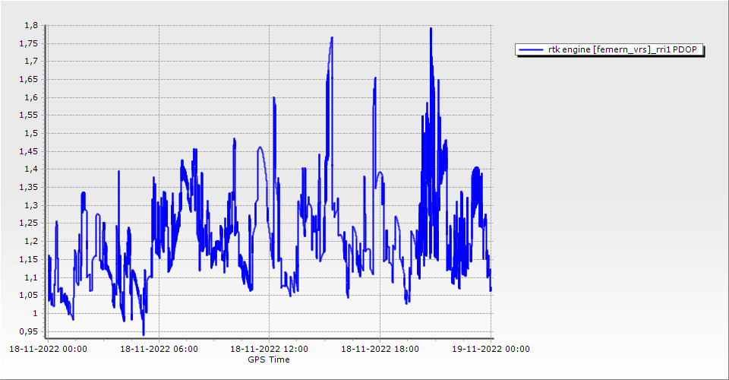This screenshot has height=380, width=729.
Task: Click the 18-11-2022 18:00 time label
Action: 380,350
